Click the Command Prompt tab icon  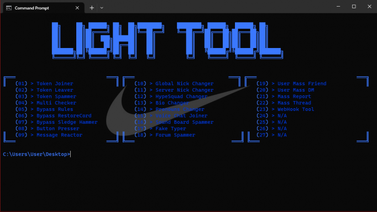click(9, 8)
